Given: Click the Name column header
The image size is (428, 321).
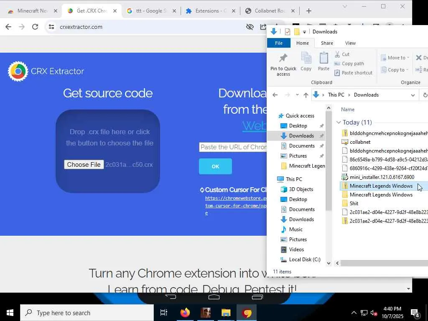Looking at the screenshot, I should [348, 110].
